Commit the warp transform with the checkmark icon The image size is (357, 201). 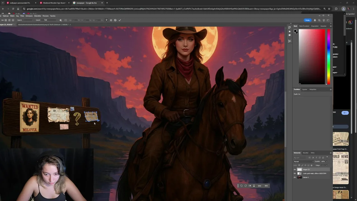coord(120,20)
